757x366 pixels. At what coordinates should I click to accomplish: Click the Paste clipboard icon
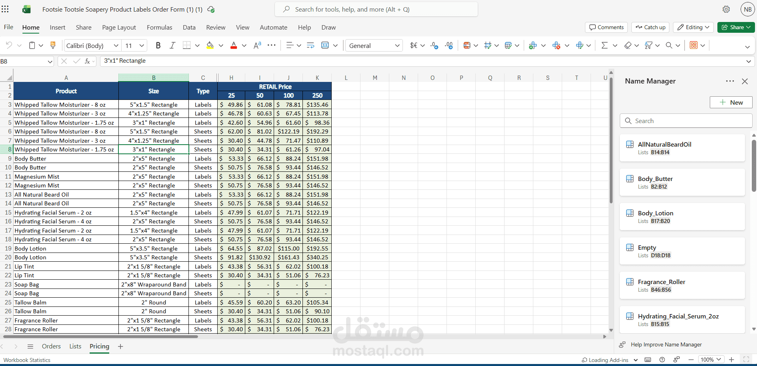point(32,46)
